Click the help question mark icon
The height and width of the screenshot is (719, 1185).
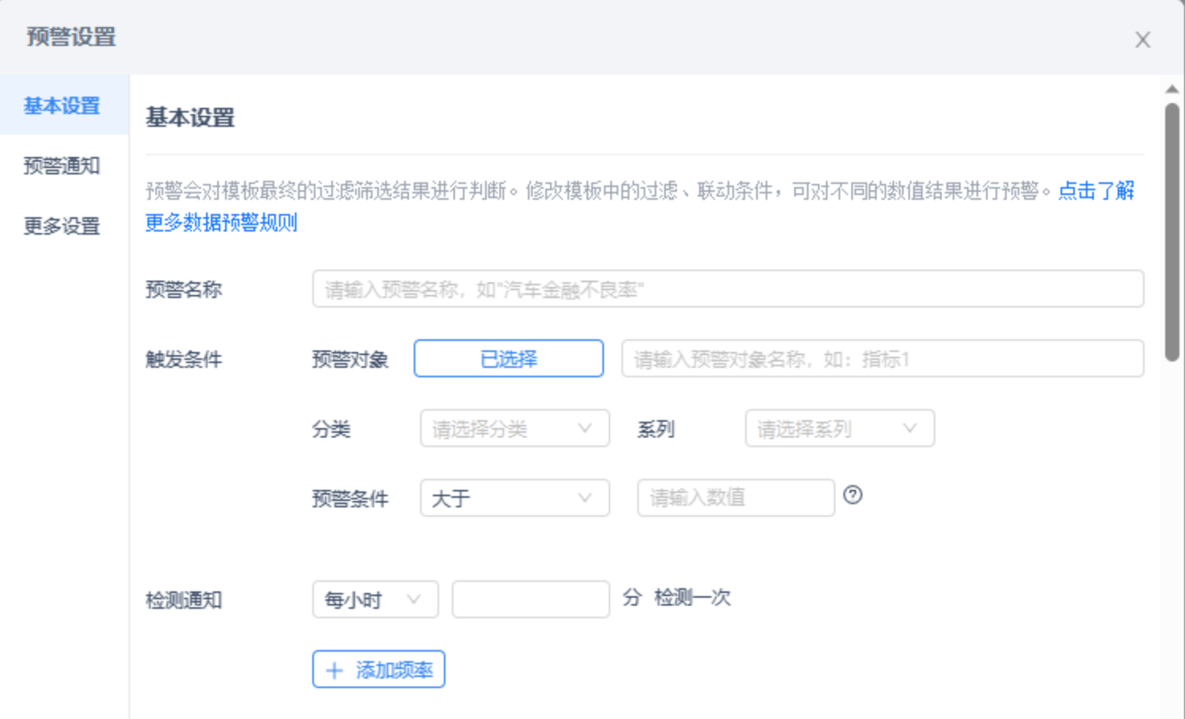tap(853, 495)
